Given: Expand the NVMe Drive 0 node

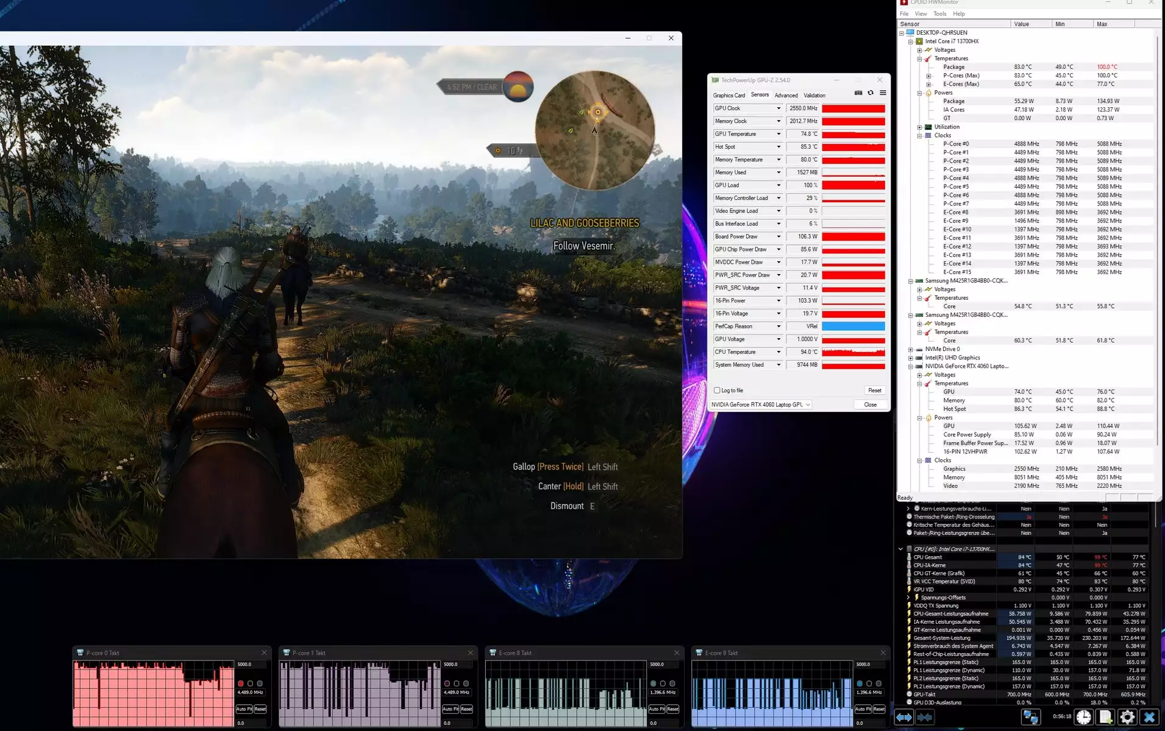Looking at the screenshot, I should pyautogui.click(x=911, y=350).
